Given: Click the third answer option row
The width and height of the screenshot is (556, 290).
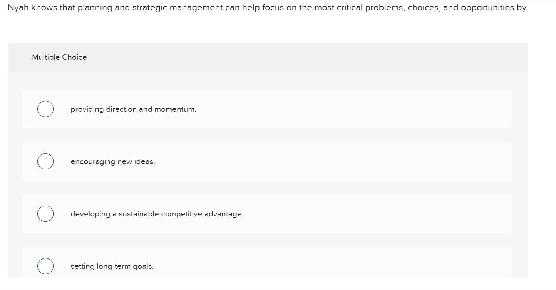Looking at the screenshot, I should (267, 213).
